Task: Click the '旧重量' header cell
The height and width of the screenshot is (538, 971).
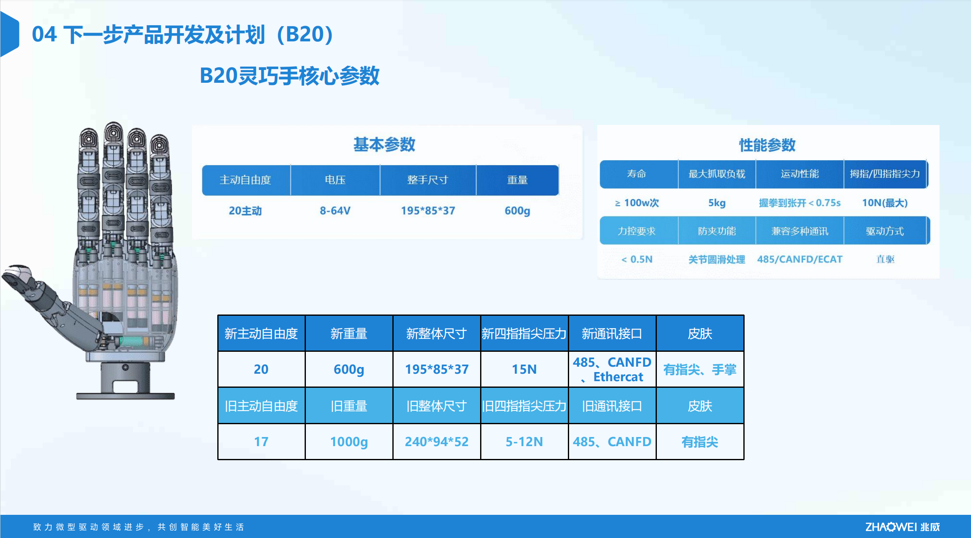Action: point(349,406)
